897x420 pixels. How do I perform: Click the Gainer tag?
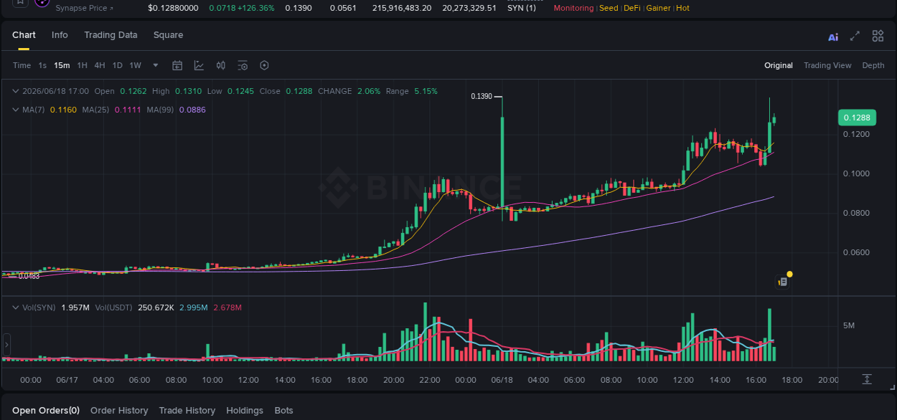[659, 8]
